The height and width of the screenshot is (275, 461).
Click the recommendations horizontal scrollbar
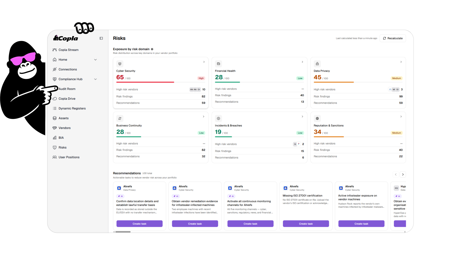coord(123,232)
